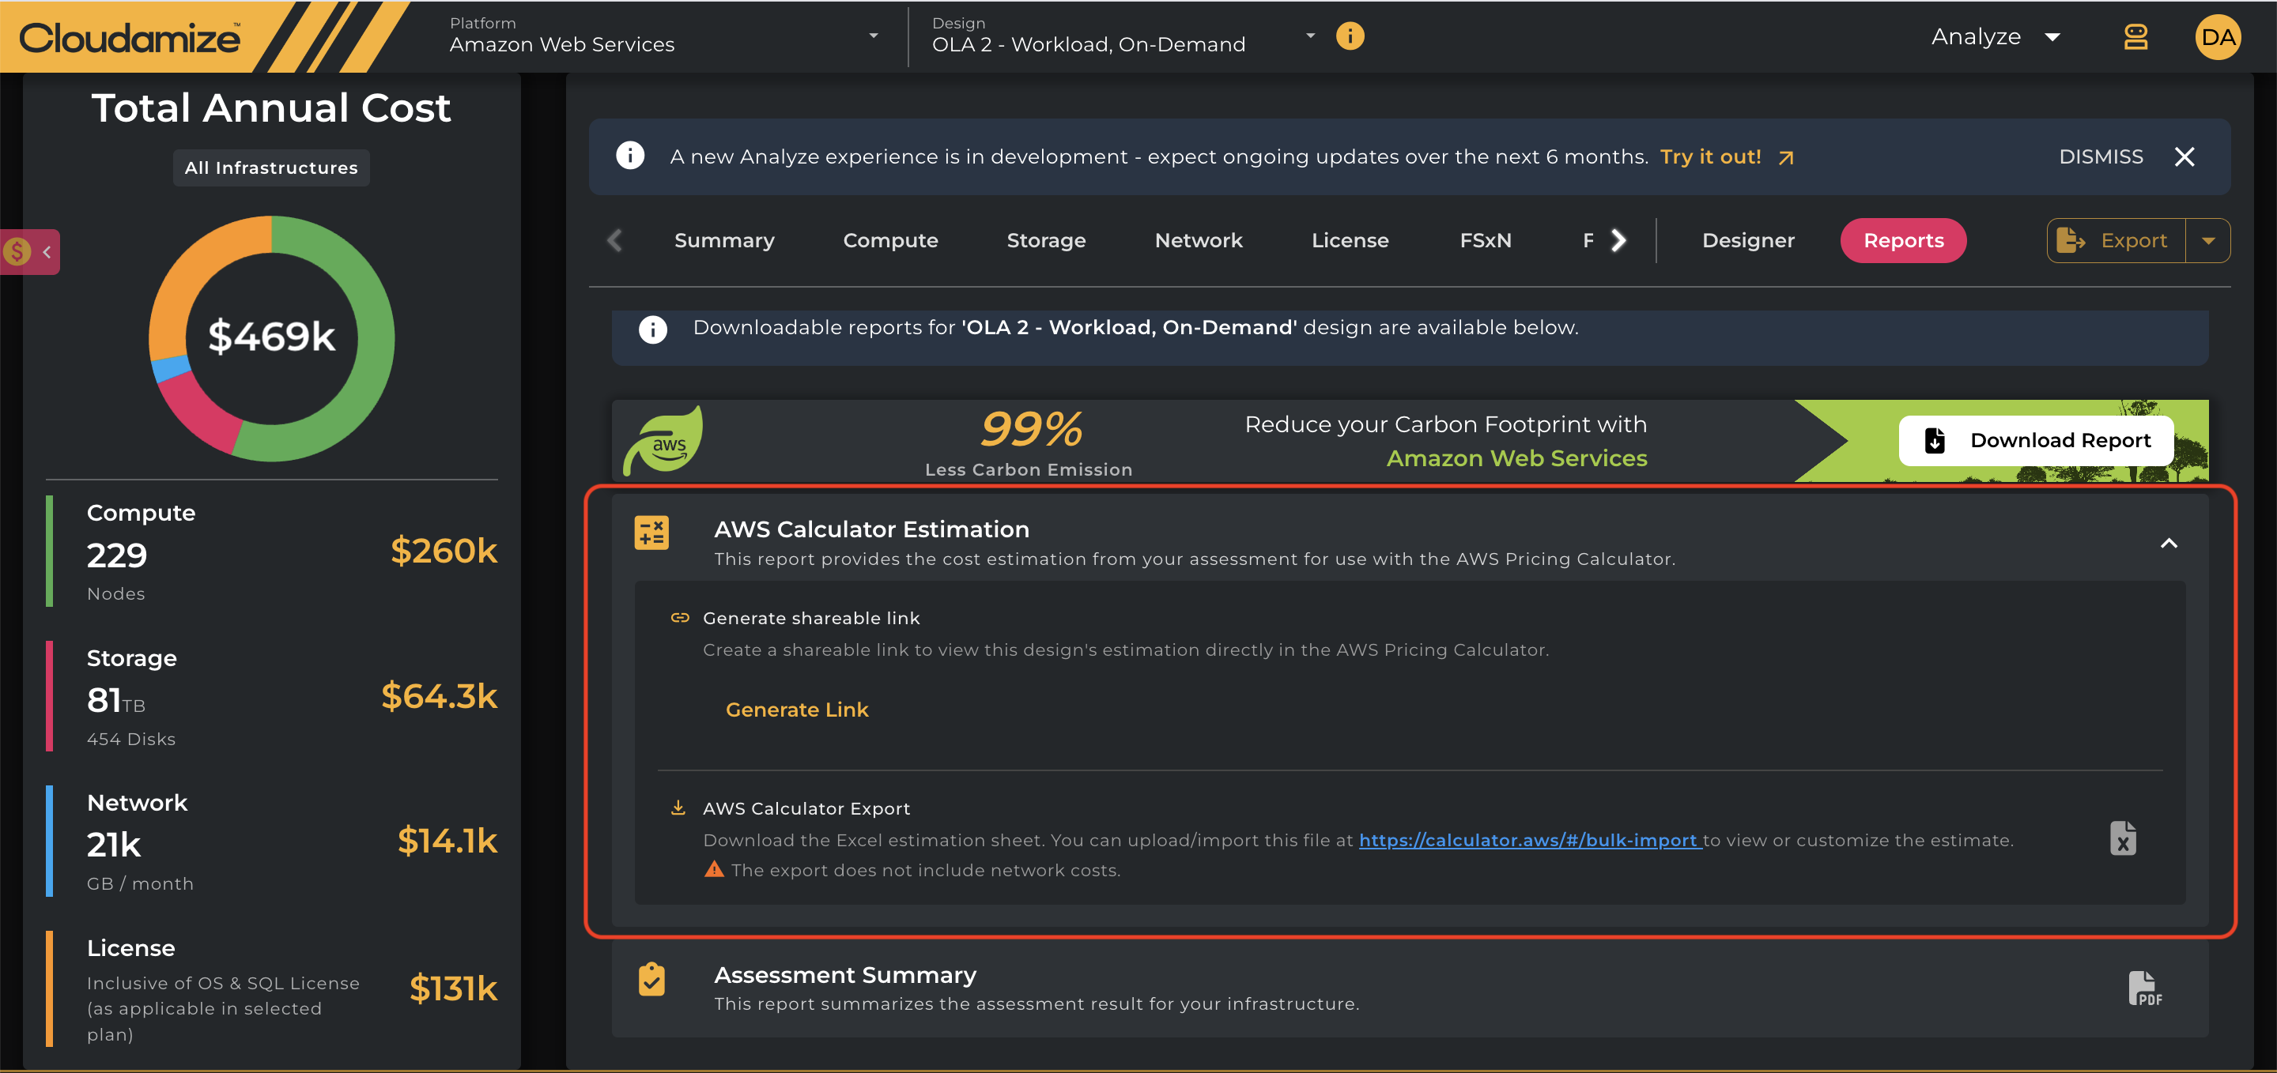The width and height of the screenshot is (2277, 1073).
Task: Open the Storage tab
Action: tap(1046, 240)
